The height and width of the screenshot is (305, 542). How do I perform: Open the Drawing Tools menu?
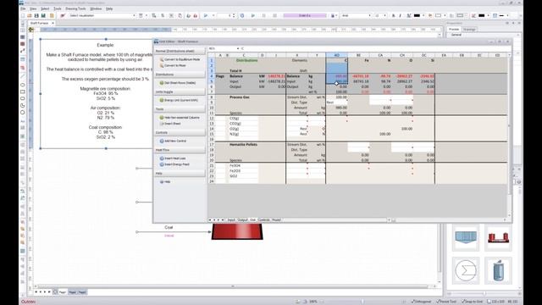click(x=75, y=8)
